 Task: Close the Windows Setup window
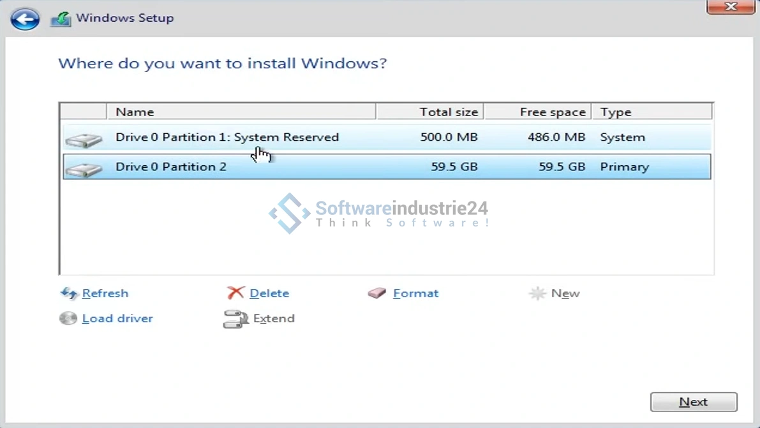click(x=731, y=7)
